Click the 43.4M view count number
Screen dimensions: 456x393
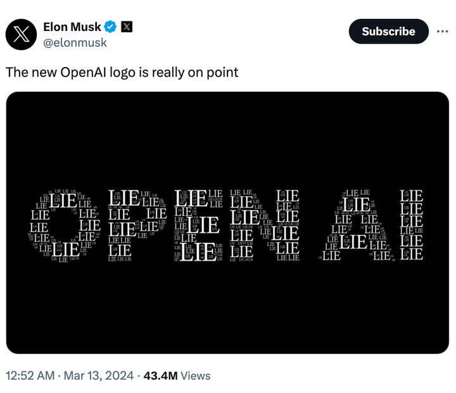point(160,376)
